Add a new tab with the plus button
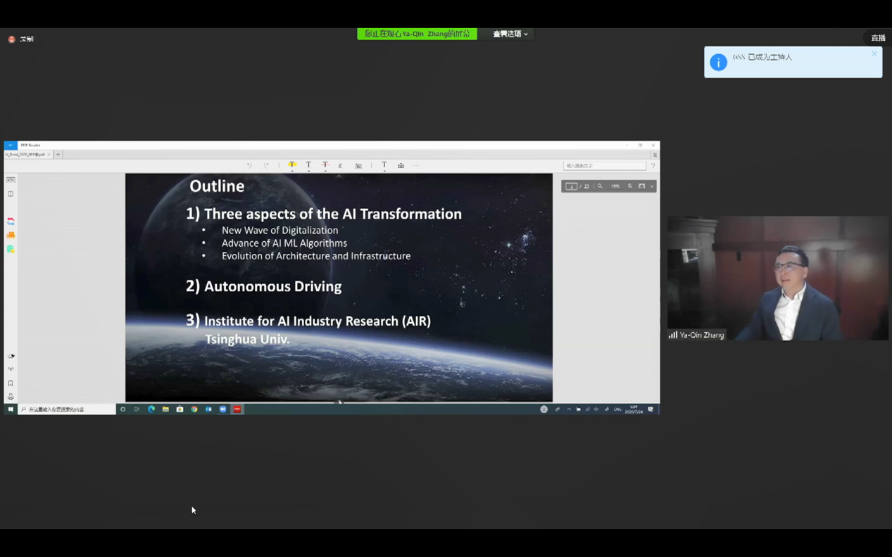 coord(58,154)
